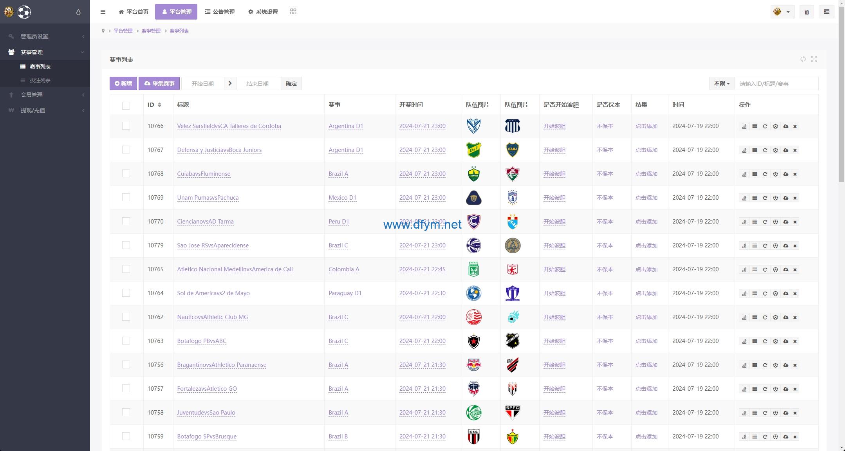Delete row 10779 with its X icon
This screenshot has height=451, width=845.
coord(795,246)
